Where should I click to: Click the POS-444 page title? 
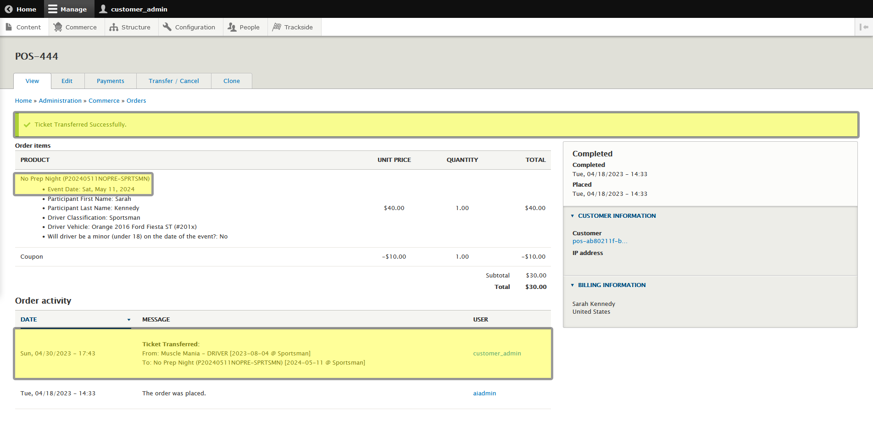[x=37, y=56]
